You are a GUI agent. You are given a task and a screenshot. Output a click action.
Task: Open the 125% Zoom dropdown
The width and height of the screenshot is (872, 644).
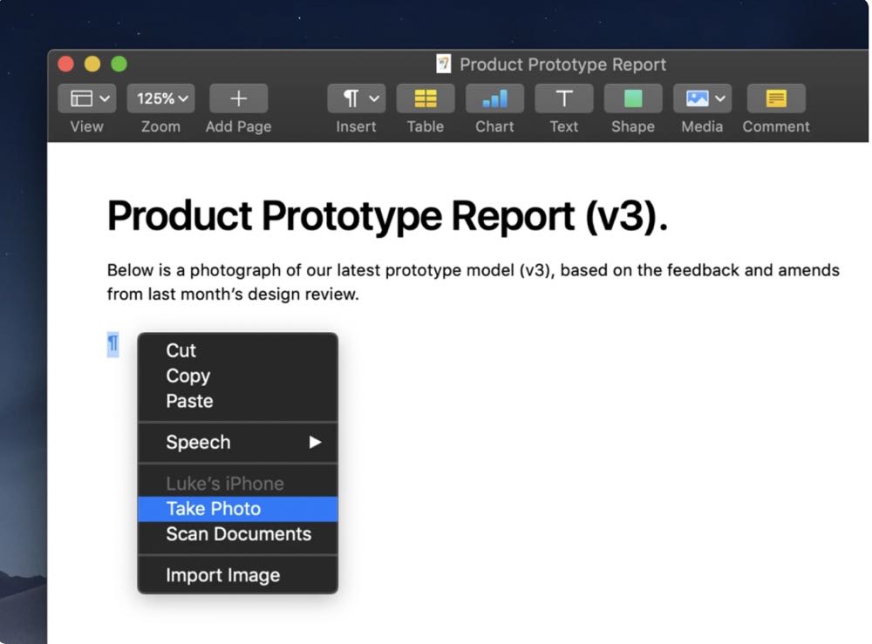coord(160,98)
